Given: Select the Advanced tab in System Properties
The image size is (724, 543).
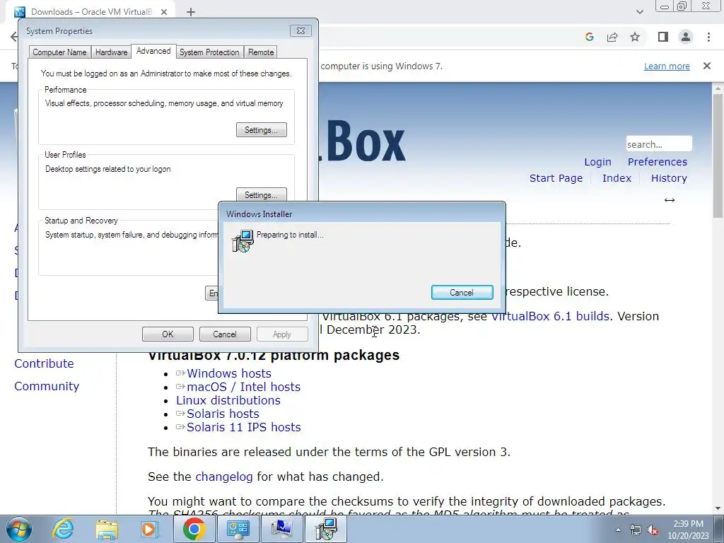Looking at the screenshot, I should [x=153, y=51].
